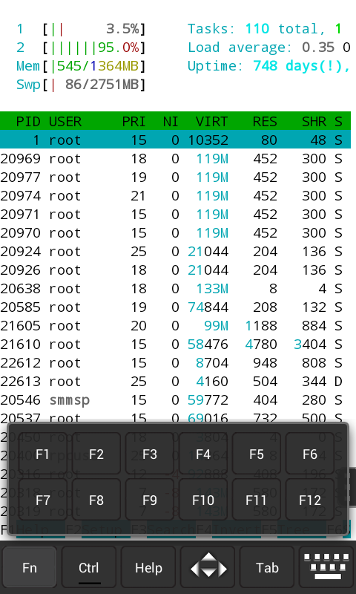Click the Swp meter 86/2751MB
356x594 pixels.
coord(81,85)
